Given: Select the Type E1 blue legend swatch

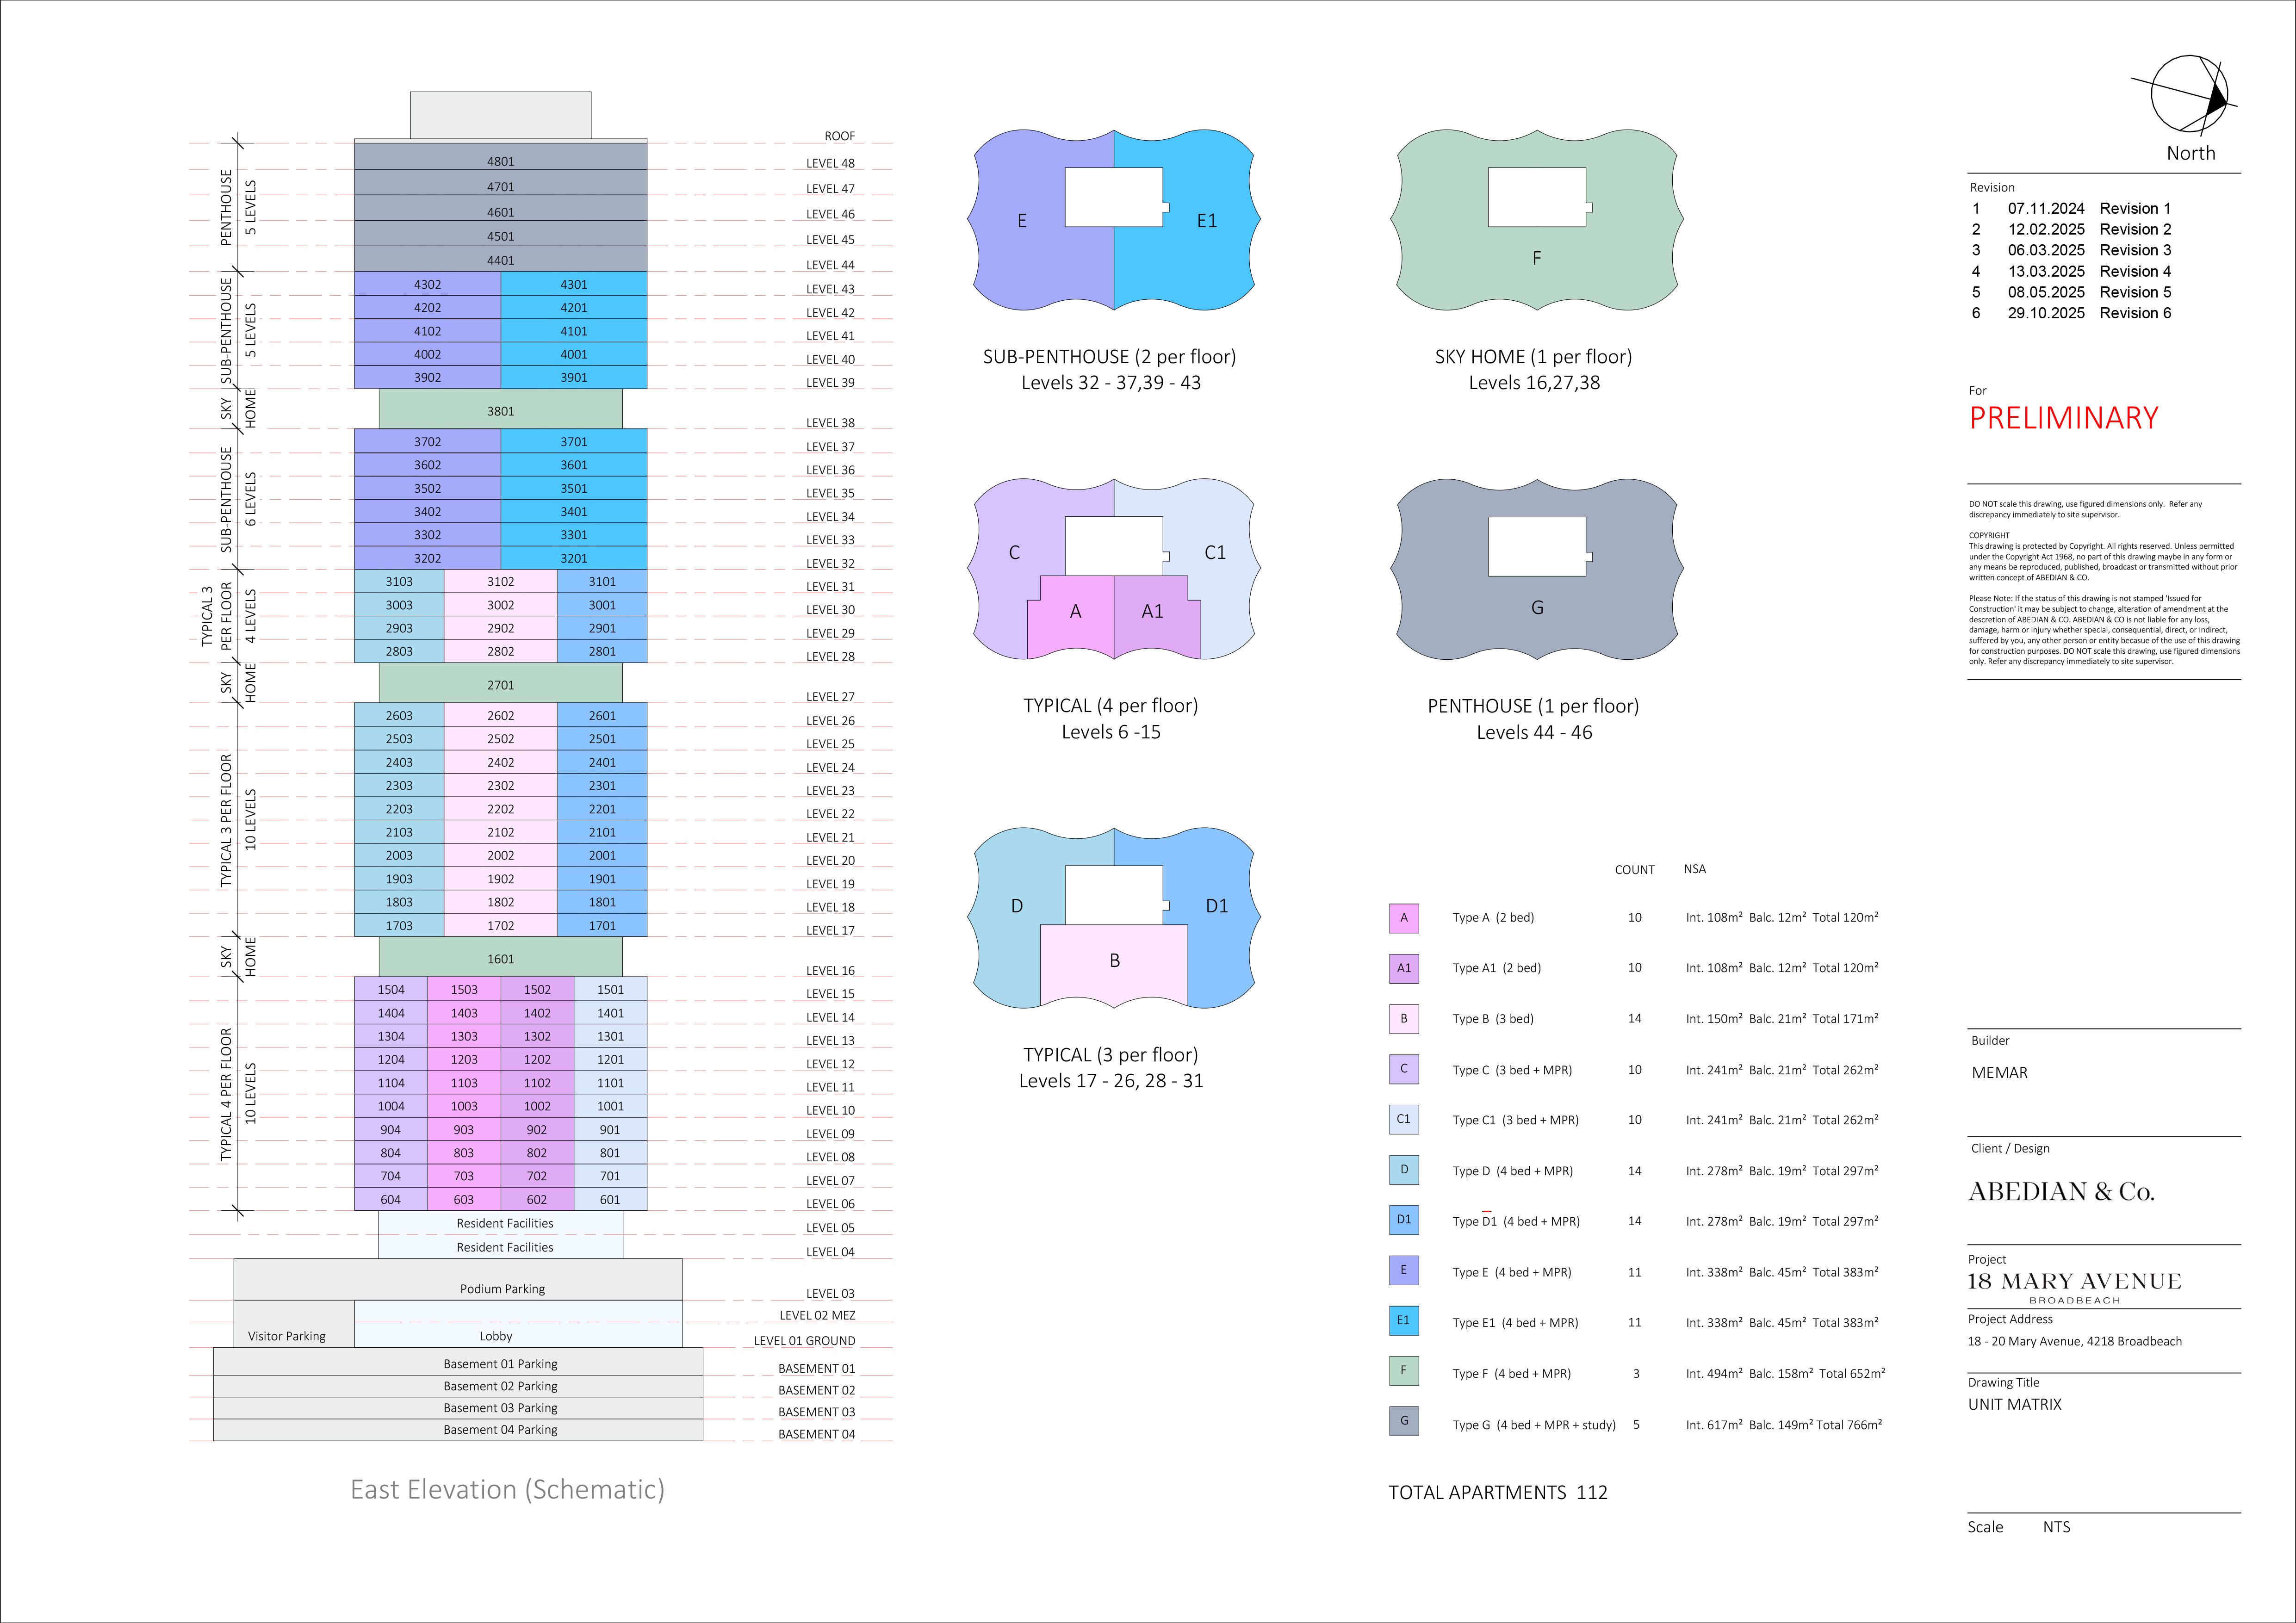Looking at the screenshot, I should tap(1403, 1321).
